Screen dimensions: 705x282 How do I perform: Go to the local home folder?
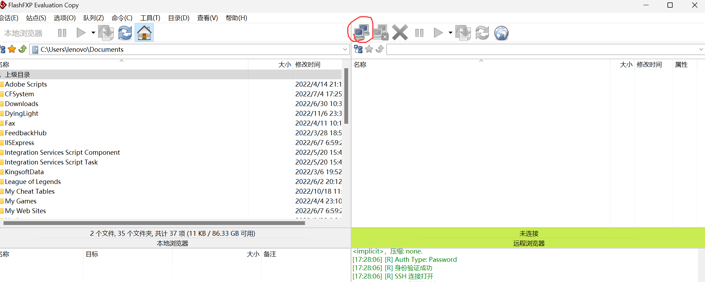(x=144, y=33)
